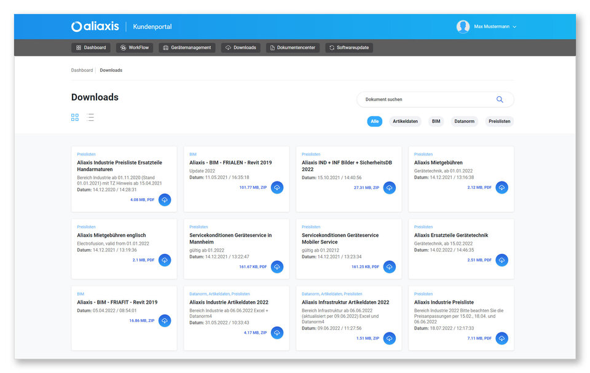The width and height of the screenshot is (590, 373).
Task: Switch to list view layout
Action: tap(90, 117)
